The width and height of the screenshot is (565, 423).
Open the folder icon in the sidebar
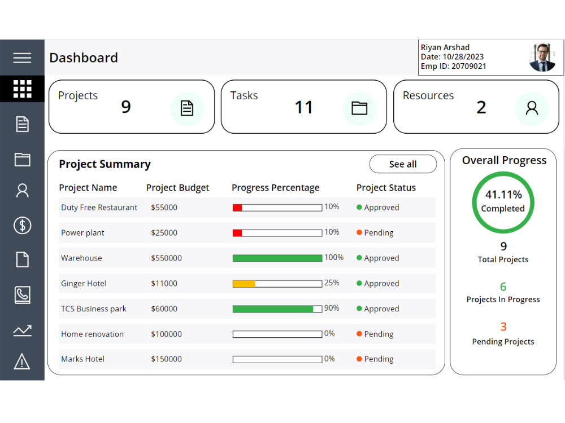click(22, 160)
